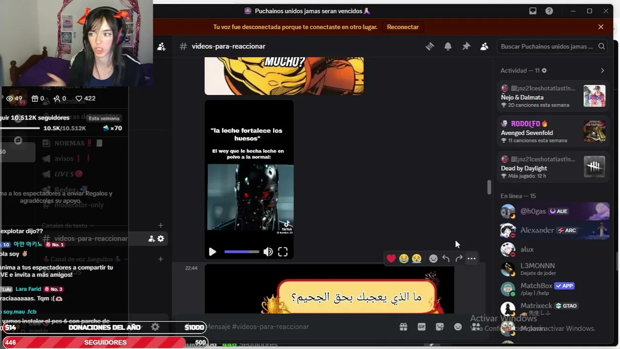Click the chat scrollbar thumb
The image size is (620, 349).
[489, 188]
